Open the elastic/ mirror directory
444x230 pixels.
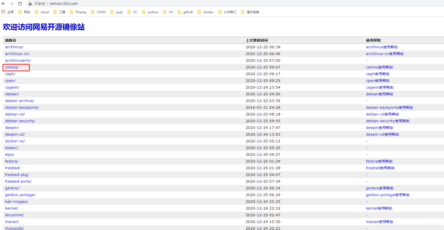coord(12,148)
